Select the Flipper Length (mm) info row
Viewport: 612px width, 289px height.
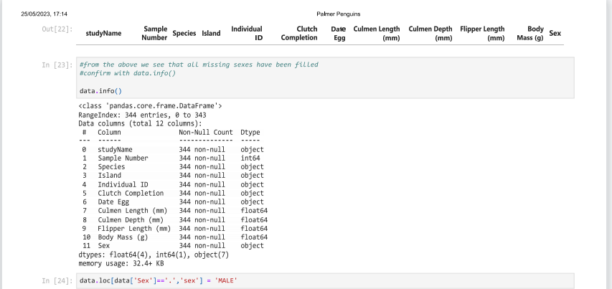[175, 229]
